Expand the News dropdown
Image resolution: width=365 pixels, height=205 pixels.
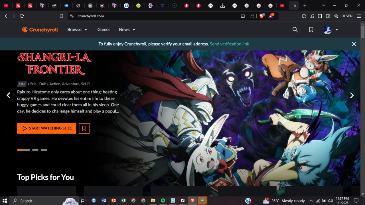pos(127,30)
